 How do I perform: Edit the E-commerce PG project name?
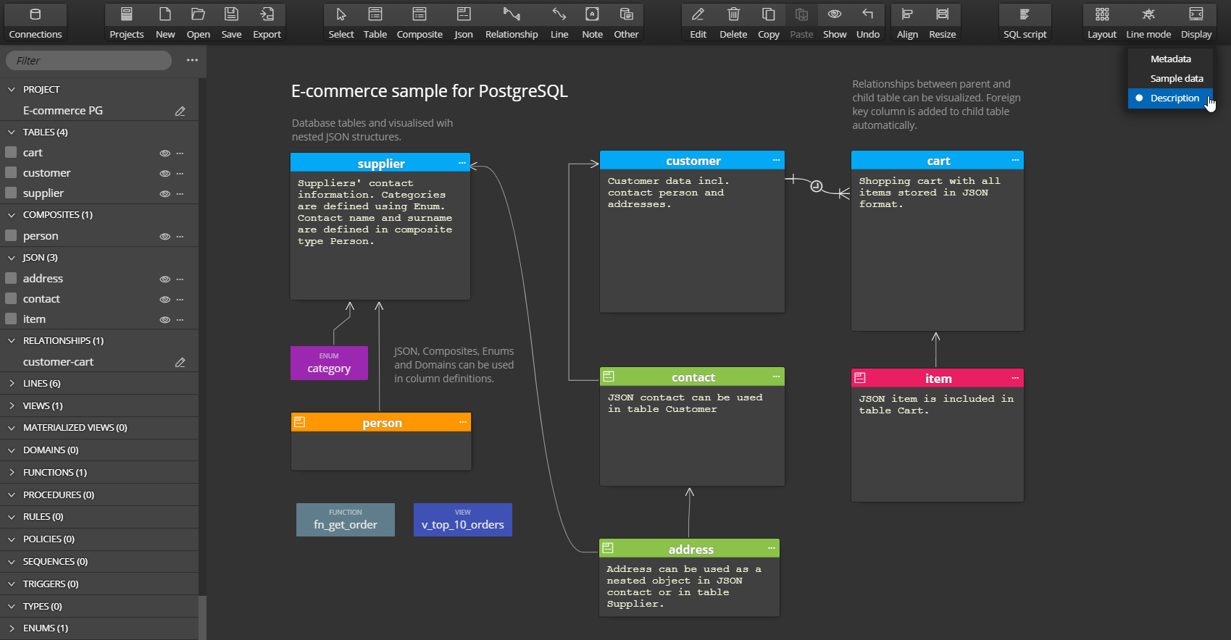click(180, 111)
